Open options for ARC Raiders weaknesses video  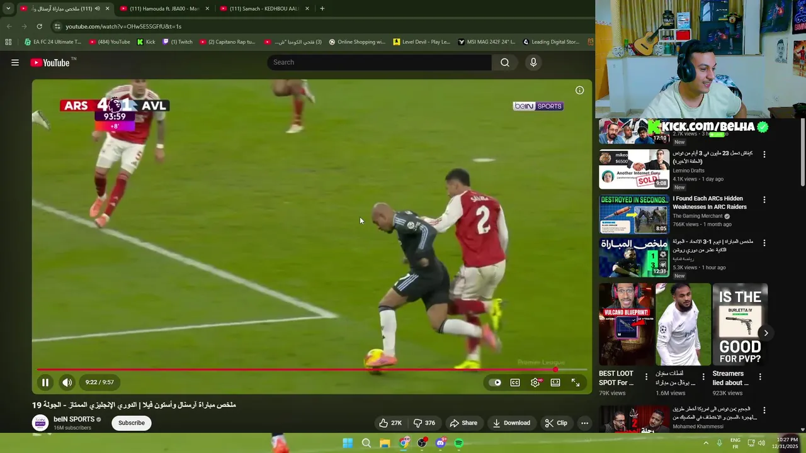pyautogui.click(x=764, y=199)
